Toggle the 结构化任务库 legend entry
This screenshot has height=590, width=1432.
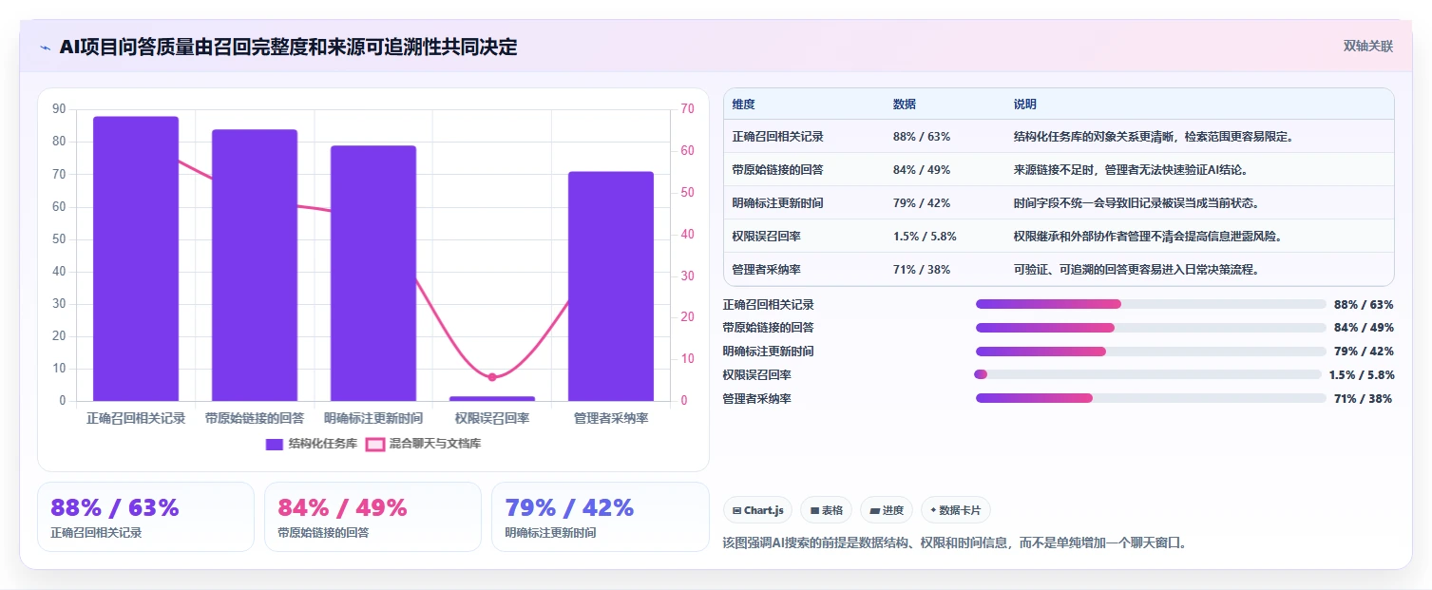click(x=311, y=444)
